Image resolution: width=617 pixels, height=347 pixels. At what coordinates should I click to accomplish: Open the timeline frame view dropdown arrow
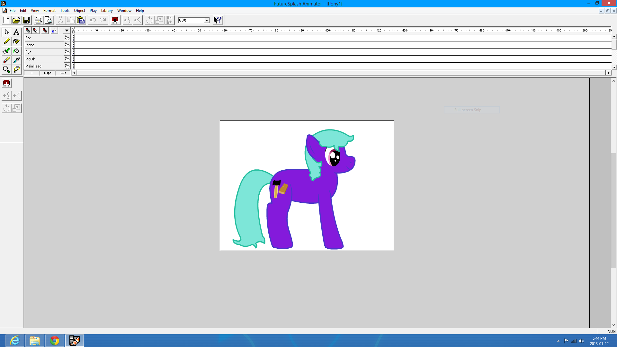pyautogui.click(x=67, y=30)
